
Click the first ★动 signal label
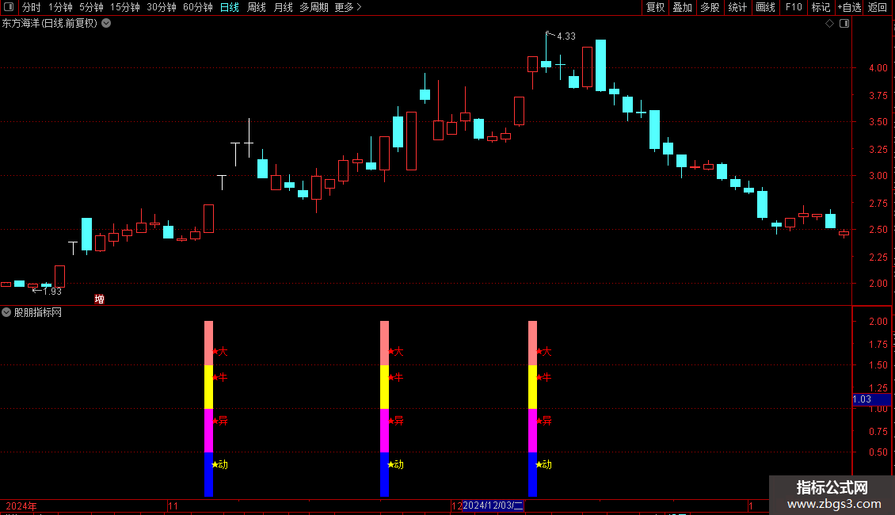(x=219, y=464)
